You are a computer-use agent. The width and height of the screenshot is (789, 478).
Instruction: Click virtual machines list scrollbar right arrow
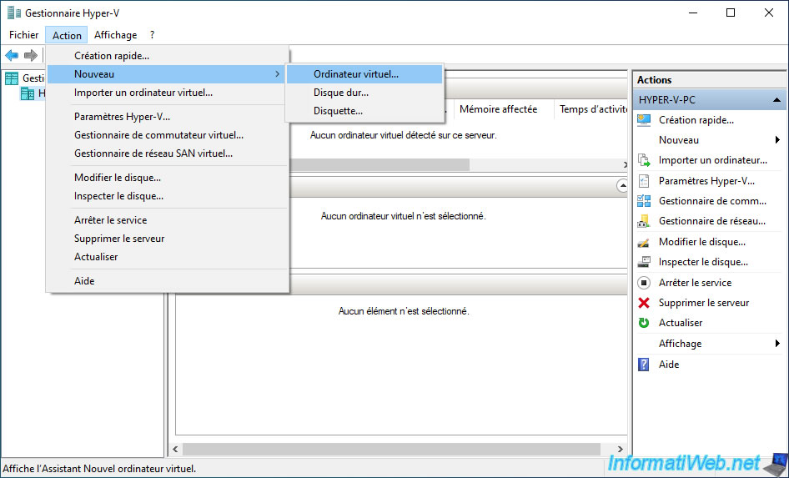click(625, 165)
